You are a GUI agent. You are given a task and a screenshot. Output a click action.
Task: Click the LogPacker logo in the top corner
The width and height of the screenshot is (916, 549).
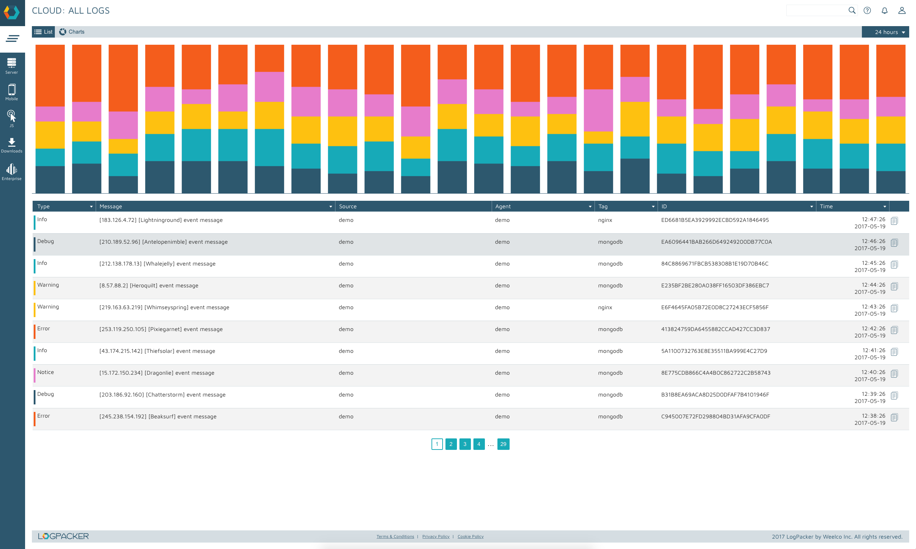pos(12,12)
